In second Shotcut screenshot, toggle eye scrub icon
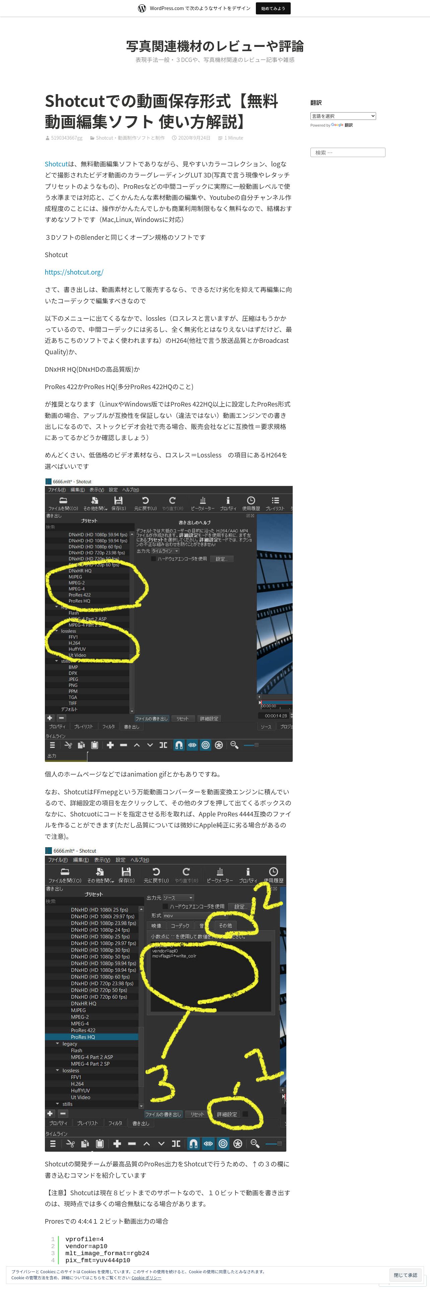Image resolution: width=430 pixels, height=1290 pixels. (208, 1143)
